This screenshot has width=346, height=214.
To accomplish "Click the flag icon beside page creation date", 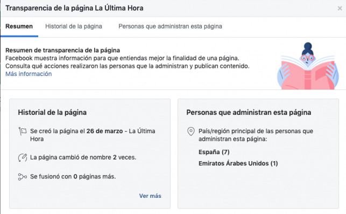I will [x=23, y=132].
